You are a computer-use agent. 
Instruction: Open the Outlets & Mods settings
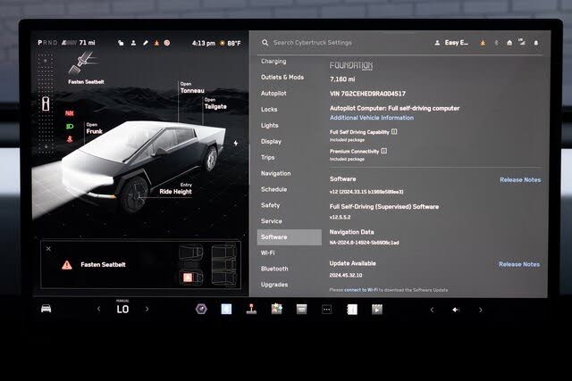pos(282,78)
